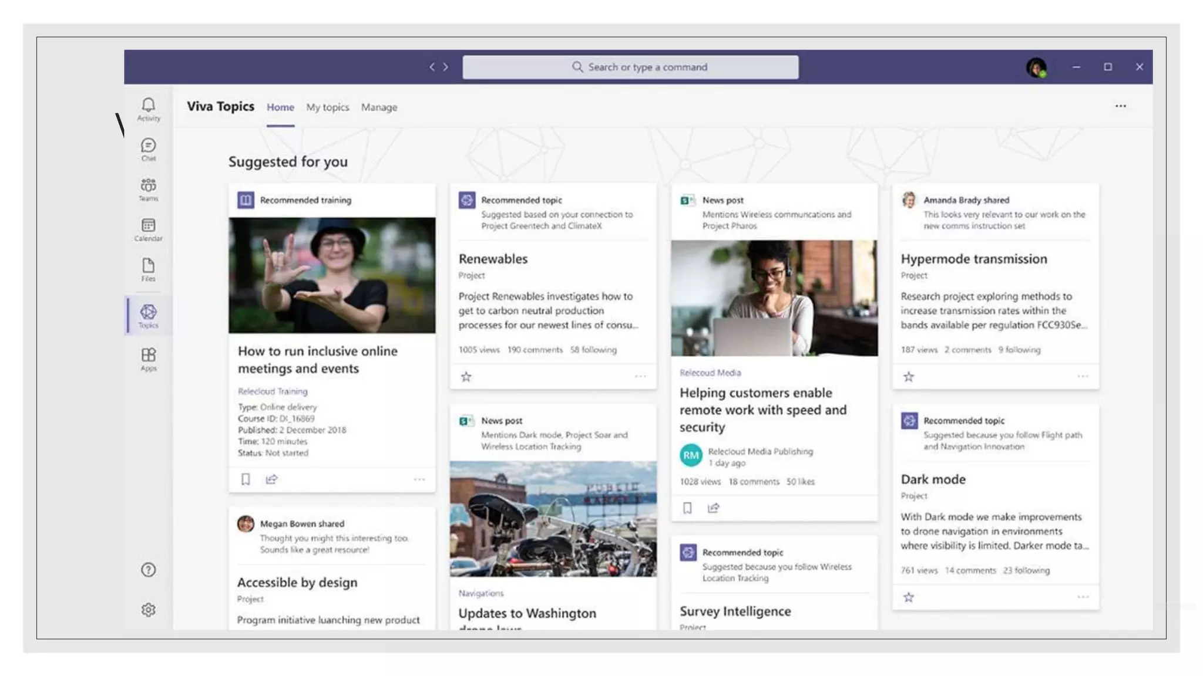Open Settings gear at sidebar bottom
The width and height of the screenshot is (1203, 676).
148,610
